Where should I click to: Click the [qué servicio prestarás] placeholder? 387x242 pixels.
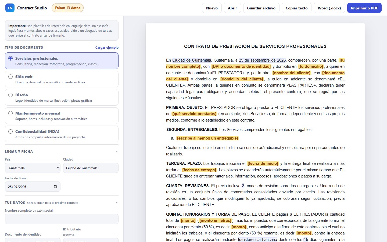[x=194, y=114]
